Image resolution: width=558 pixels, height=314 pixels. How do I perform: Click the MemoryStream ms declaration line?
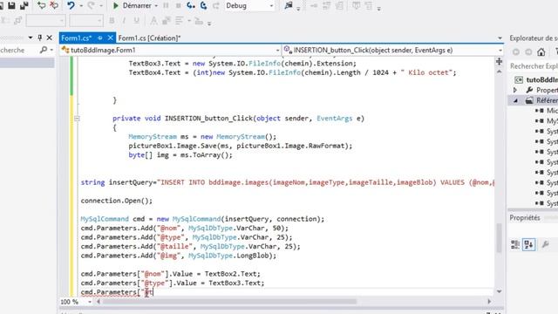(202, 137)
